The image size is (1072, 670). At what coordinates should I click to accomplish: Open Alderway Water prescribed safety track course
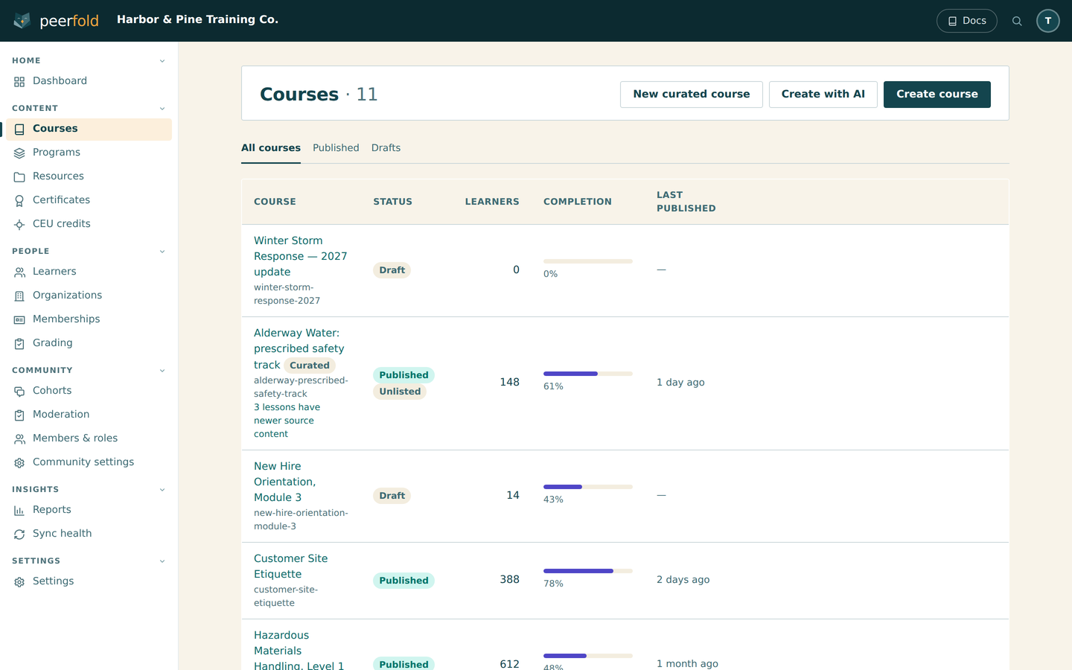tap(299, 348)
